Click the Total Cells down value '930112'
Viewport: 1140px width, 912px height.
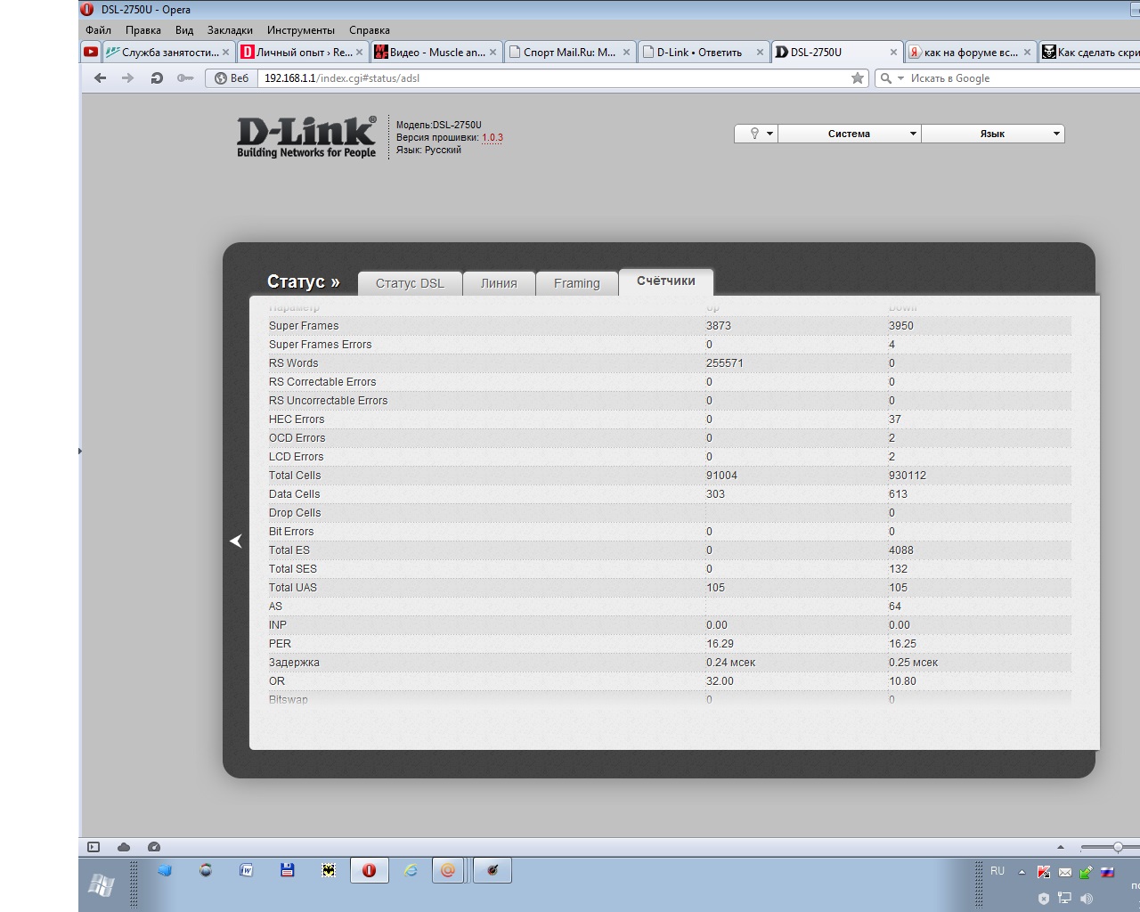[x=908, y=476]
